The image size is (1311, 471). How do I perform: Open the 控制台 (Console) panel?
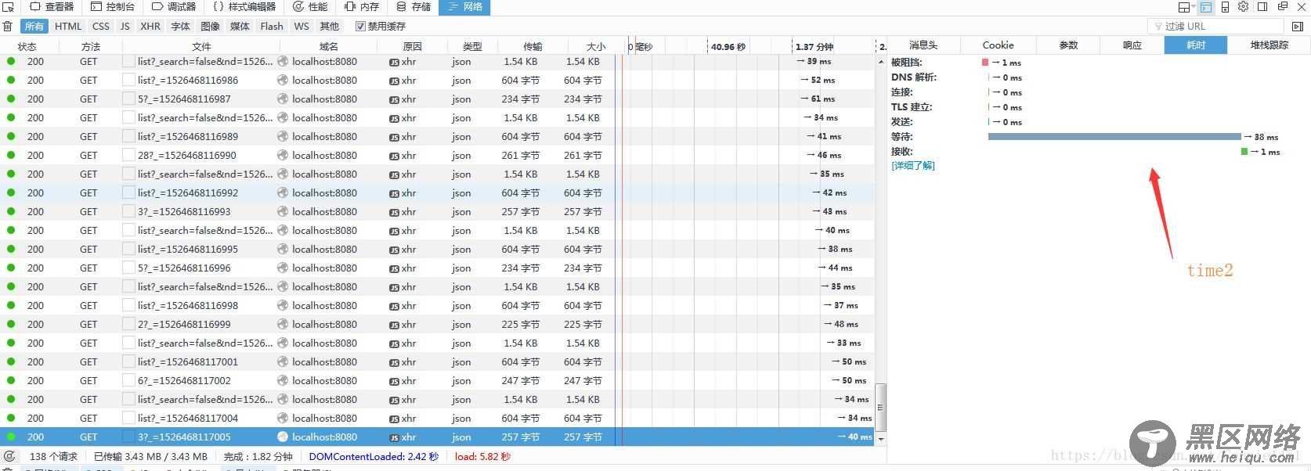113,7
